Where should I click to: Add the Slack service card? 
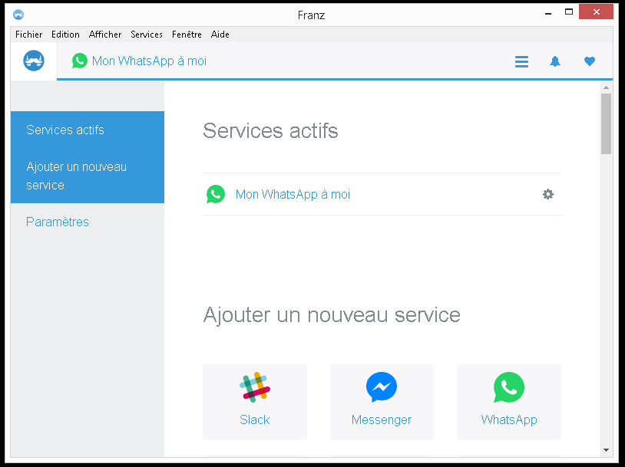(255, 402)
